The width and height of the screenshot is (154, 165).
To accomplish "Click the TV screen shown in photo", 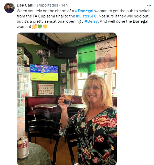I will pos(44,73).
